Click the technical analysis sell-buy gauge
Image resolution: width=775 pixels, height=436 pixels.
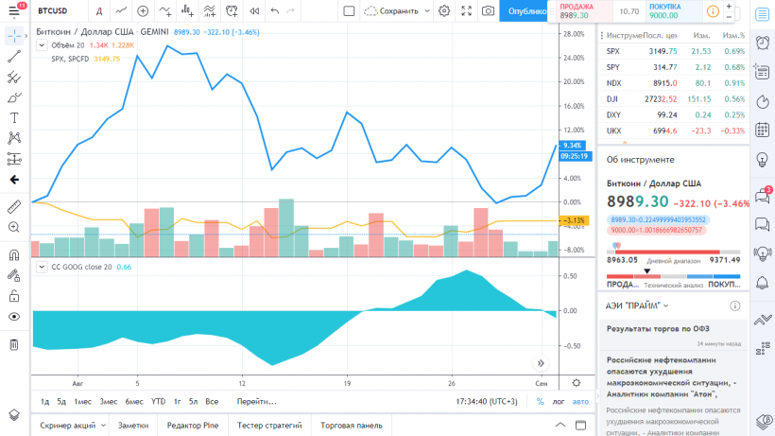click(x=672, y=284)
